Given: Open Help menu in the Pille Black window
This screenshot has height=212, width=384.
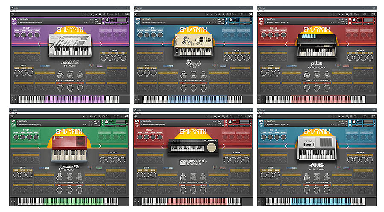Looking at the screenshot, I should pos(263,11).
